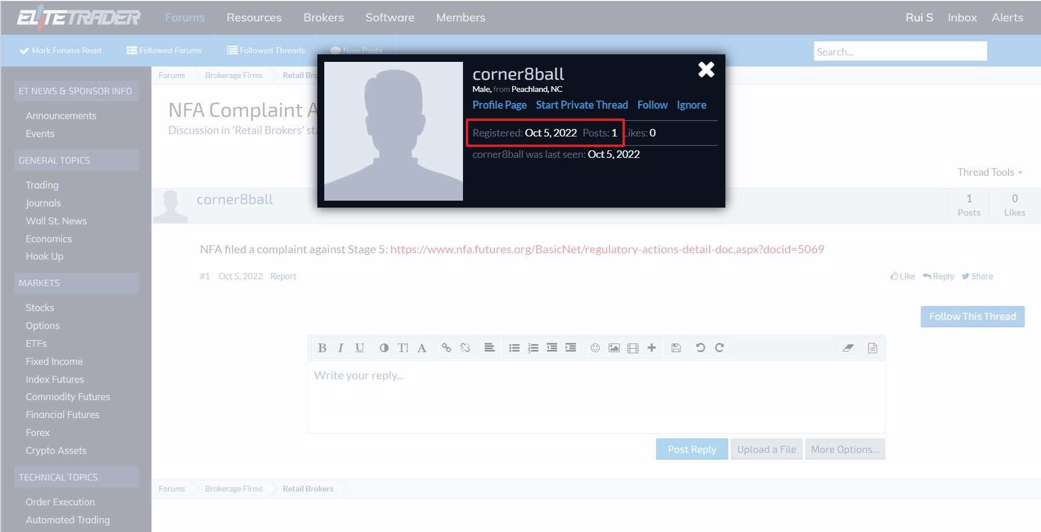Expand the Thread Tools dropdown
The image size is (1041, 532).
click(990, 172)
